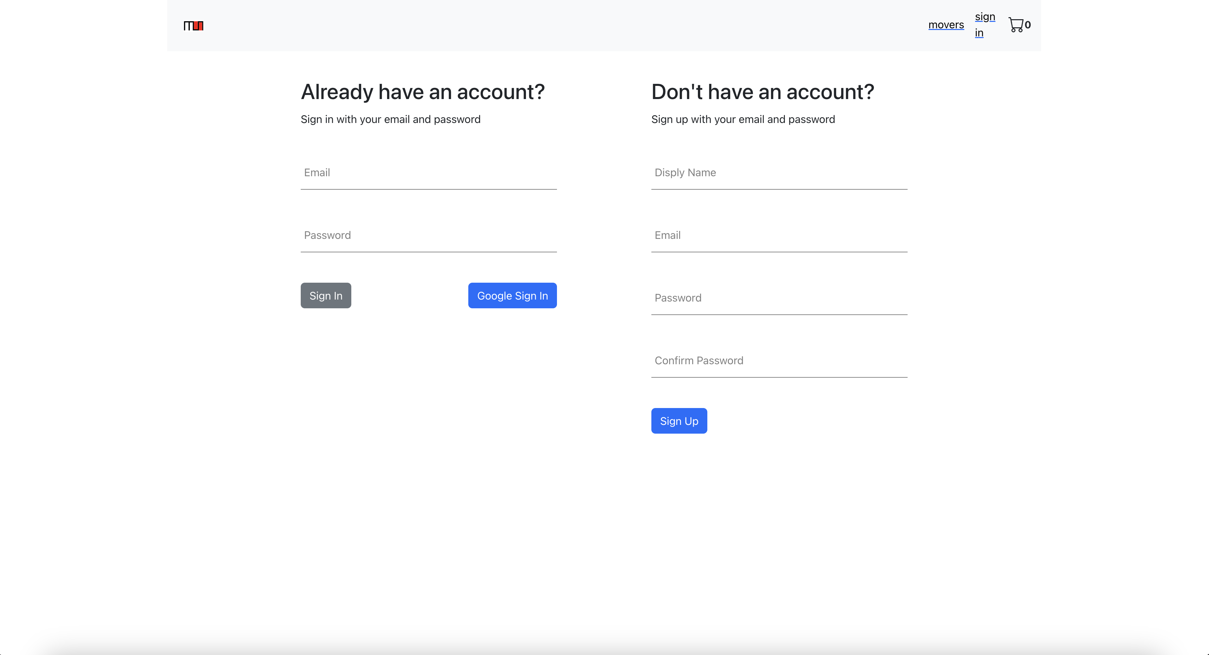Viewport: 1209px width, 655px height.
Task: Click the empty area of the navigation header bar
Action: click(563, 26)
